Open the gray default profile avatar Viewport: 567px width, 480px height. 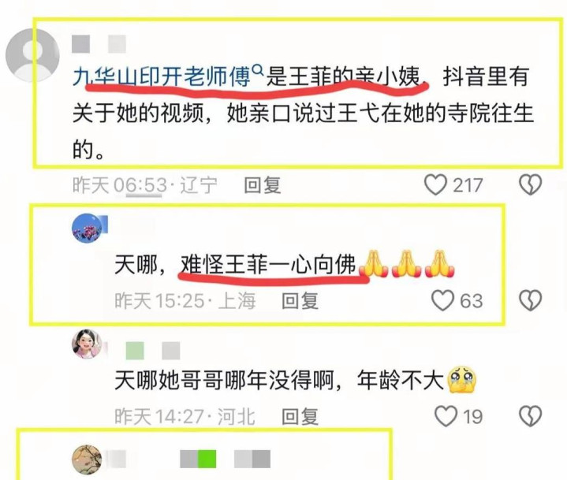point(32,56)
